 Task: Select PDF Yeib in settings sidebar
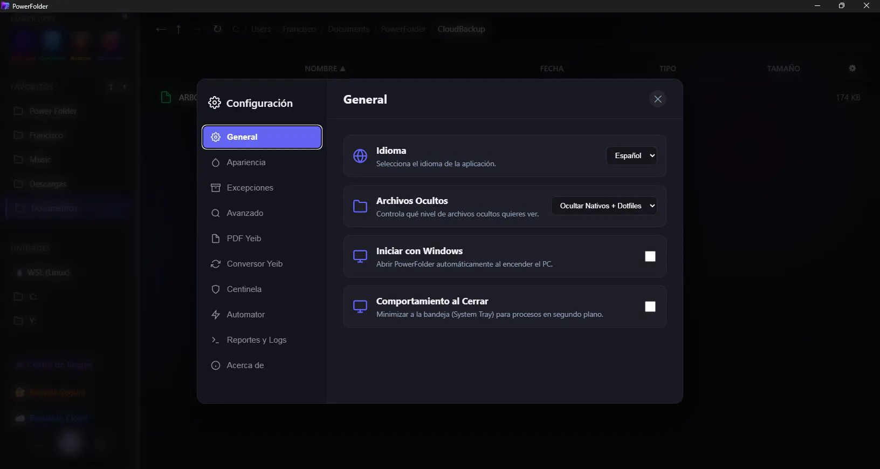pyautogui.click(x=262, y=239)
